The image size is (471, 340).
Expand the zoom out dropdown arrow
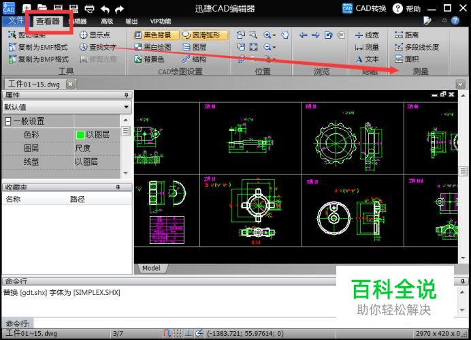coord(274,48)
